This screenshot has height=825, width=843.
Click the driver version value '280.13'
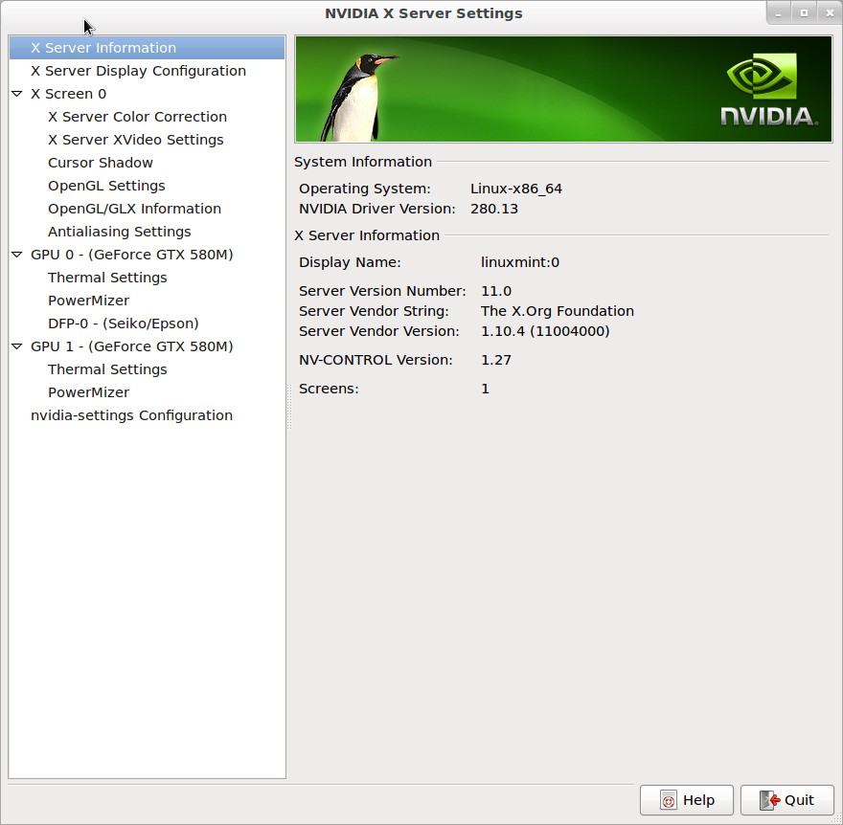click(494, 209)
